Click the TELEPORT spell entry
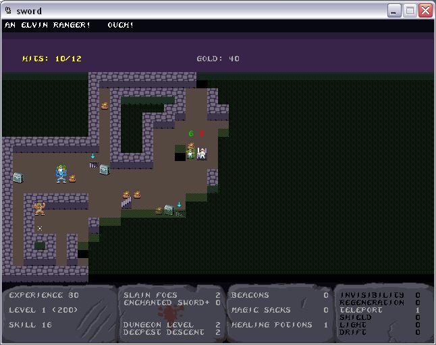The height and width of the screenshot is (345, 436). click(380, 310)
